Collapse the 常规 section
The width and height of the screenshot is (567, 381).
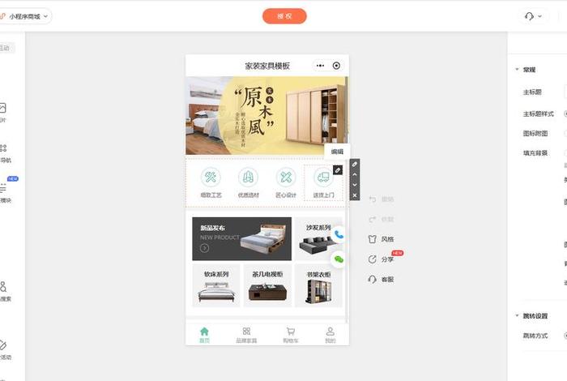tap(517, 69)
